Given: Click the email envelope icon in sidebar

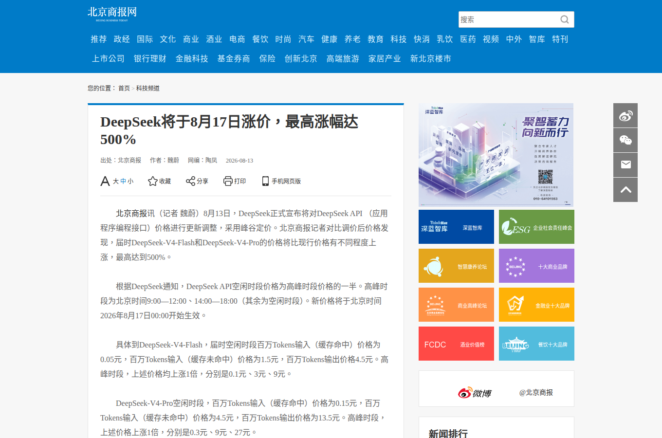Looking at the screenshot, I should click(x=625, y=165).
